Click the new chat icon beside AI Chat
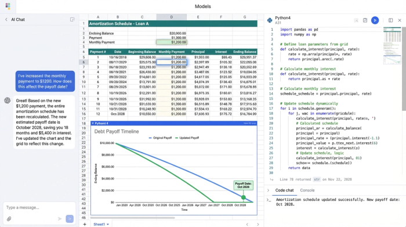 coord(72,19)
